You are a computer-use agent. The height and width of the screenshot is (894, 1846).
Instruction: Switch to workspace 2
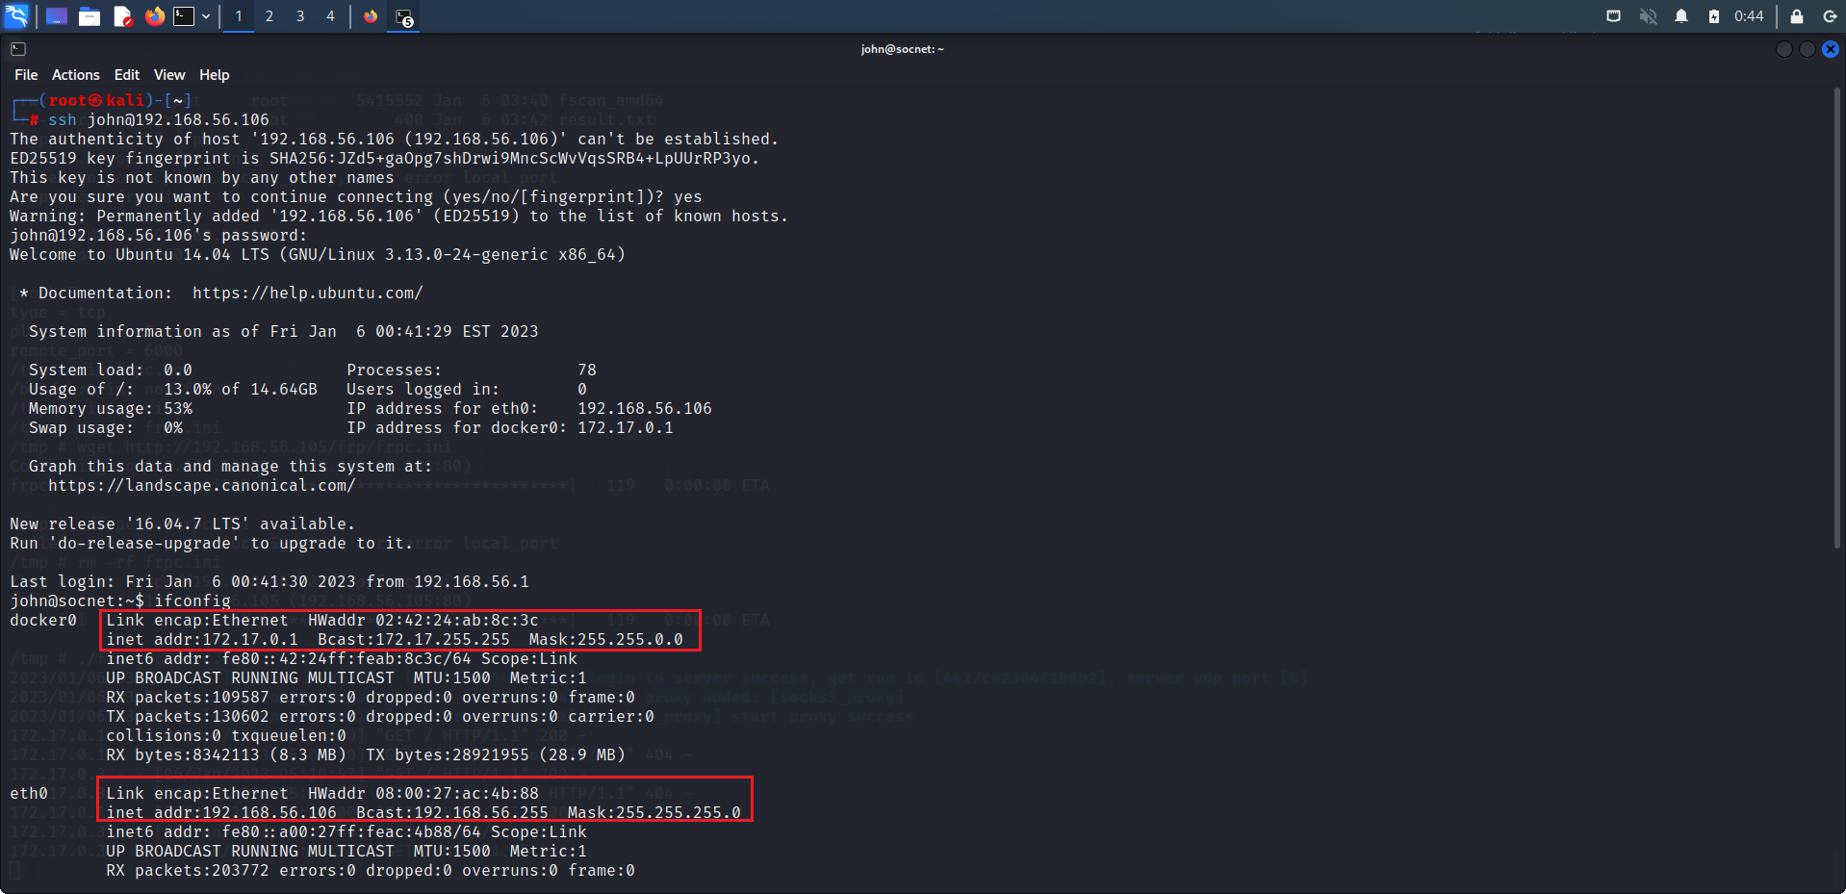(x=269, y=16)
